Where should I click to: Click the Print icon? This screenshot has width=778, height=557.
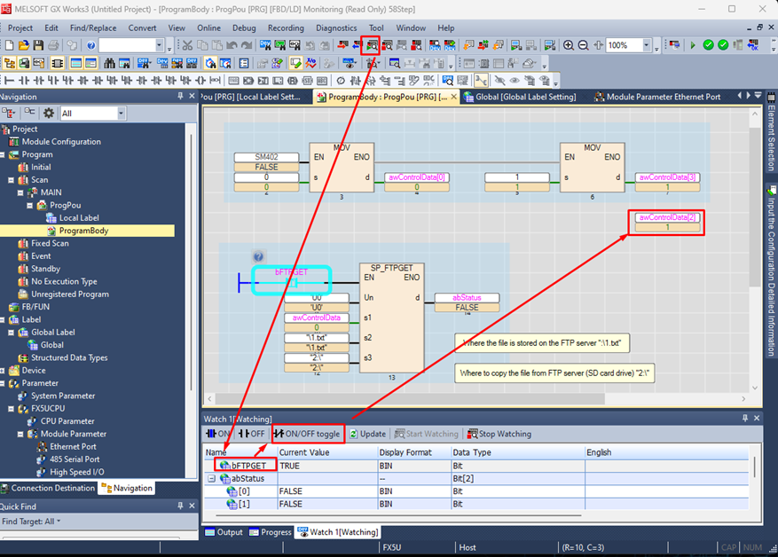[x=53, y=45]
